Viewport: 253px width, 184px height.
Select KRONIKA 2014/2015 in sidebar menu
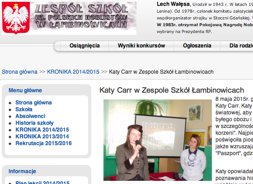[42, 130]
